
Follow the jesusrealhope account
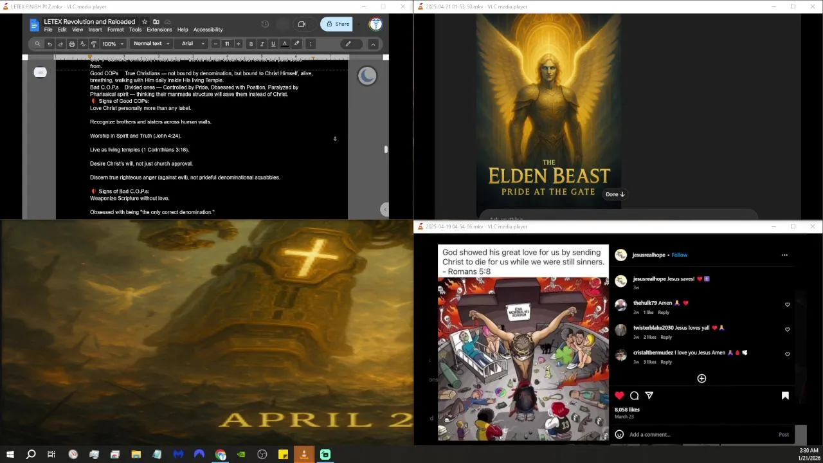[x=680, y=255]
